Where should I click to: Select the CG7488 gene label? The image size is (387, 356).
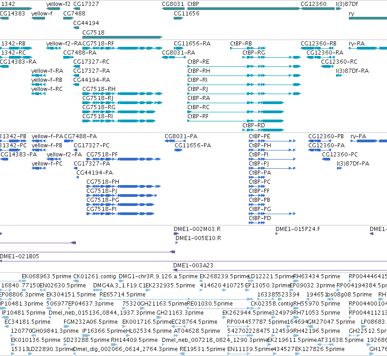click(x=74, y=14)
